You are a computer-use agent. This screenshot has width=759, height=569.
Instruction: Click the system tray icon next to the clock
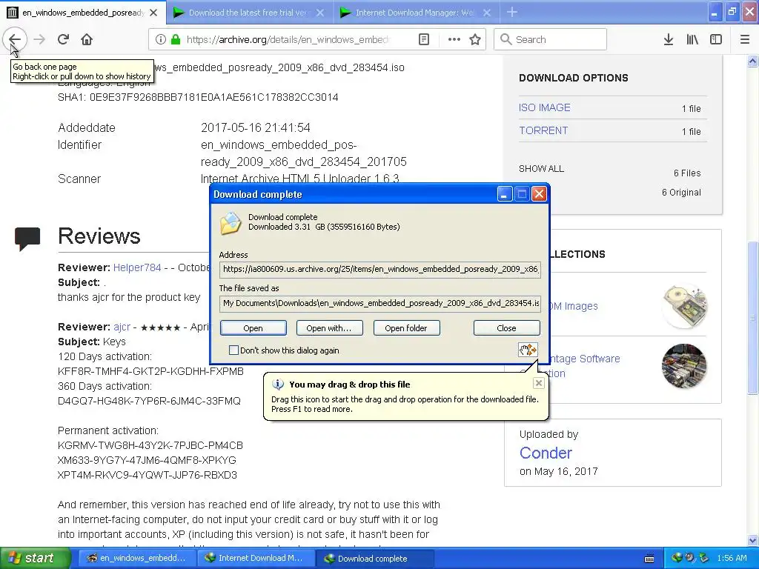704,558
